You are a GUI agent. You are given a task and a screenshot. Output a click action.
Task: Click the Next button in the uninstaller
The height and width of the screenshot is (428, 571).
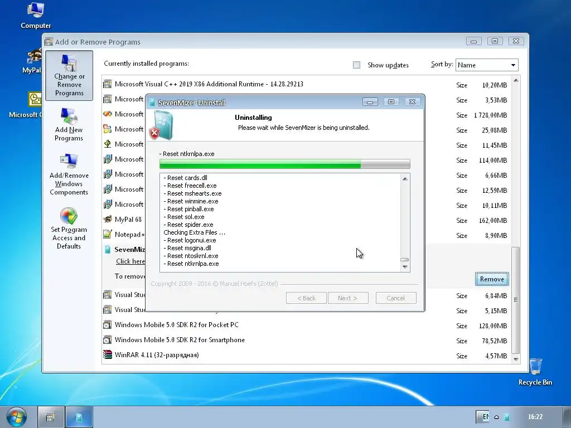[x=348, y=298]
